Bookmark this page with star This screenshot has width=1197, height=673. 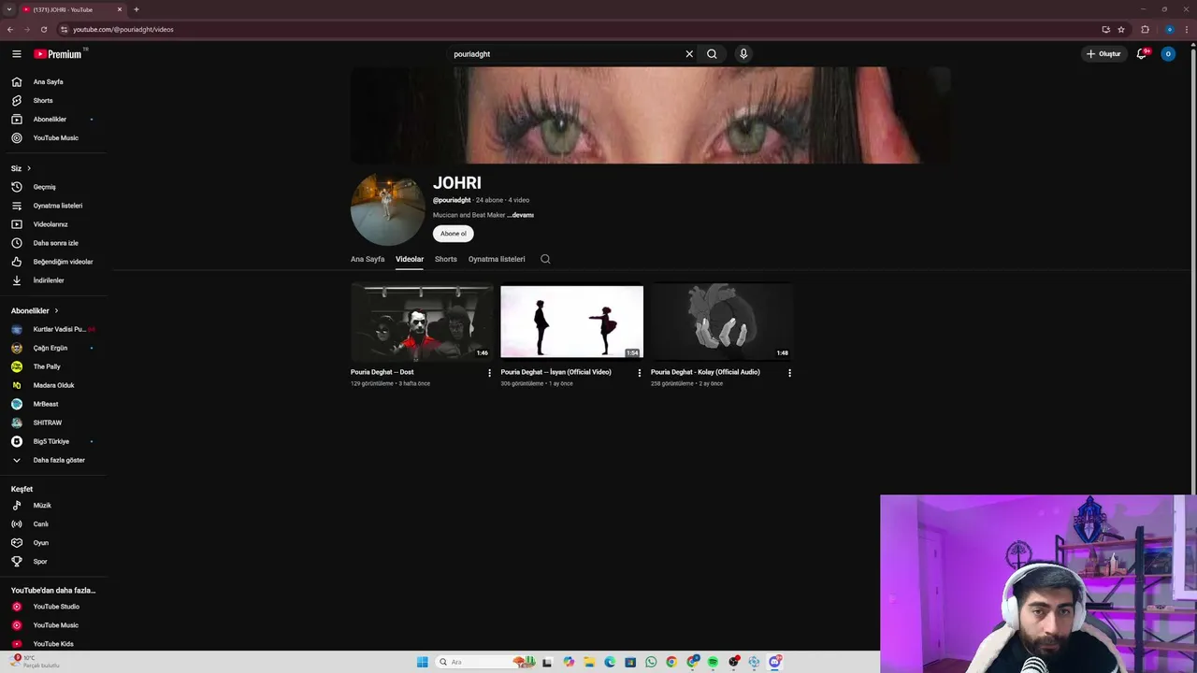1121,29
